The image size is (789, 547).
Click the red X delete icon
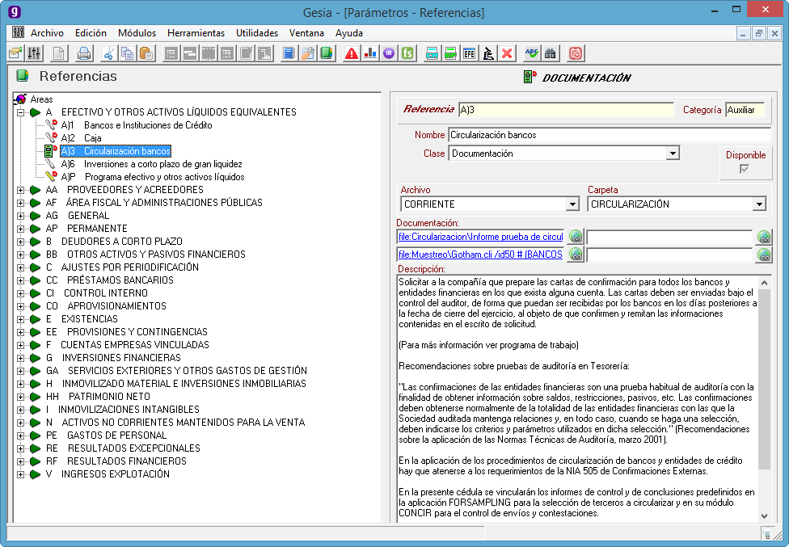[x=507, y=53]
